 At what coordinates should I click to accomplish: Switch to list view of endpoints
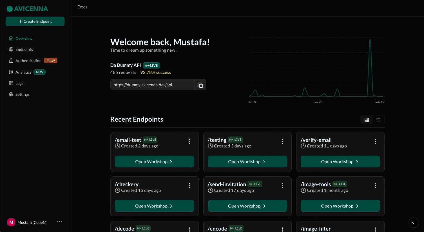click(378, 120)
